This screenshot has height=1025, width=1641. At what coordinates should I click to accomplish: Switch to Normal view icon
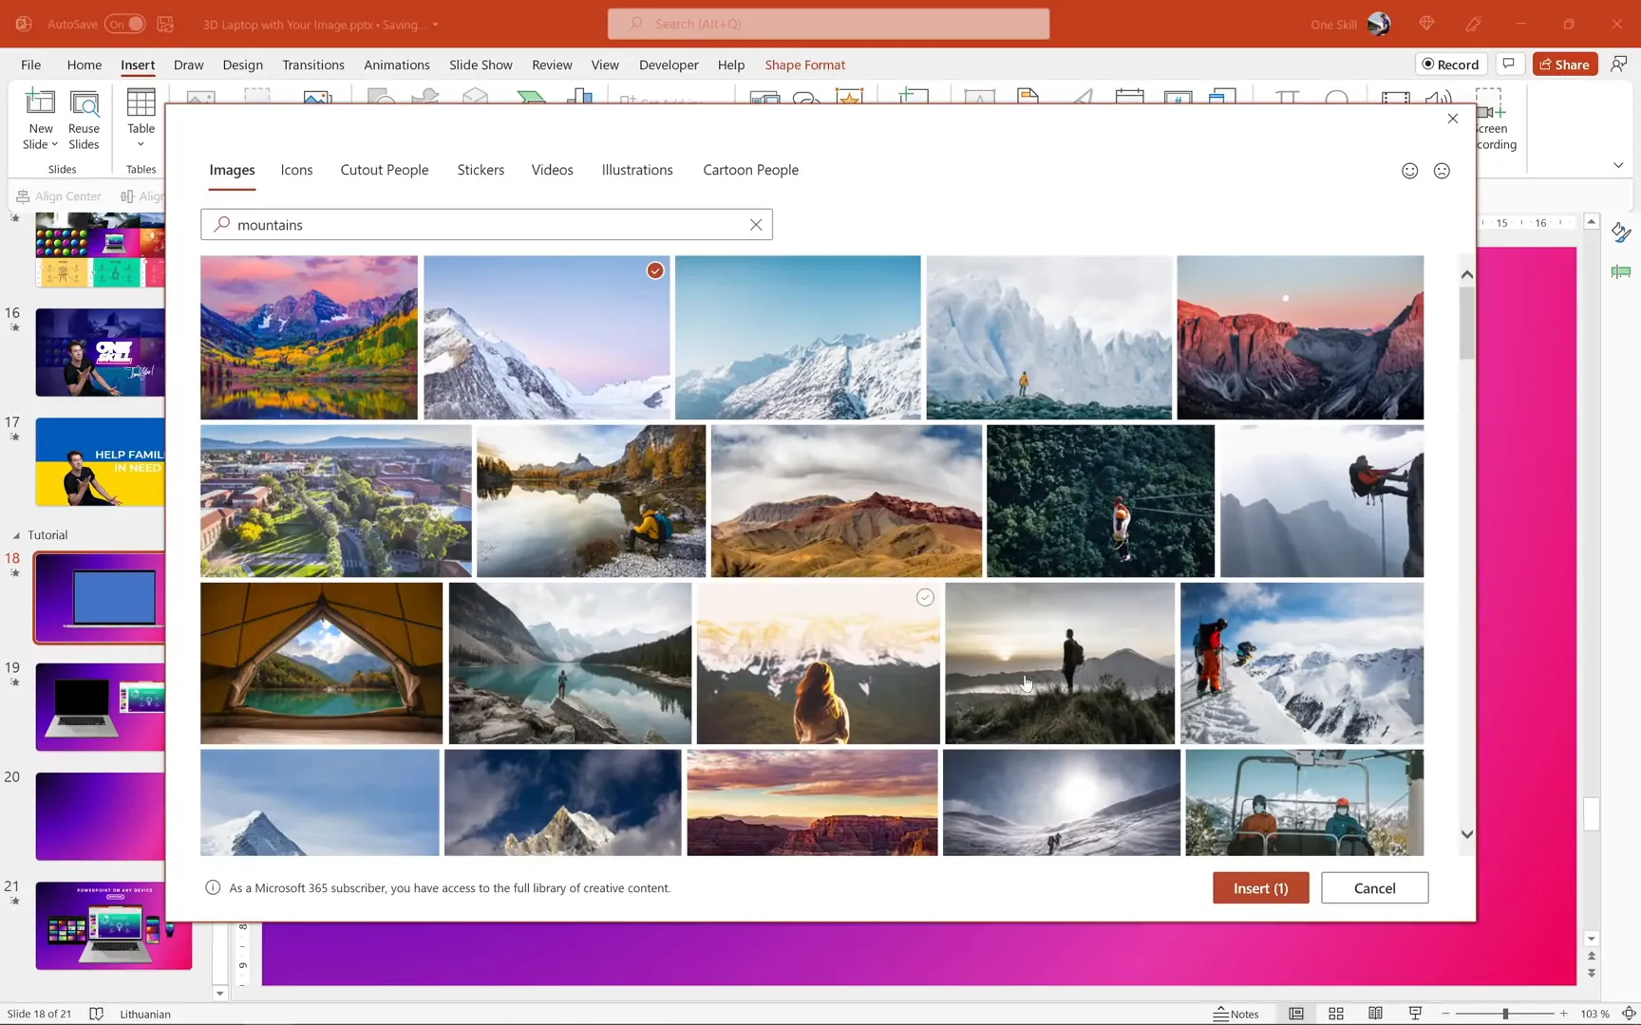[1296, 1014]
